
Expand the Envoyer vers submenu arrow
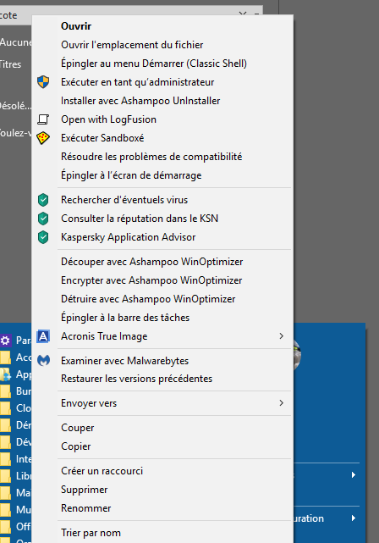click(x=282, y=402)
